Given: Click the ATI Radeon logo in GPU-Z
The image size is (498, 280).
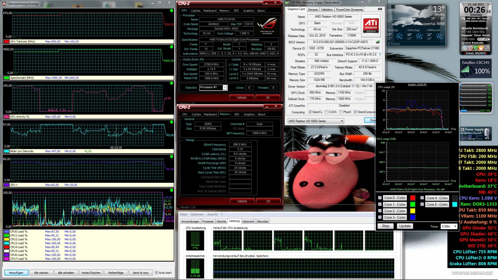Looking at the screenshot, I should [371, 26].
